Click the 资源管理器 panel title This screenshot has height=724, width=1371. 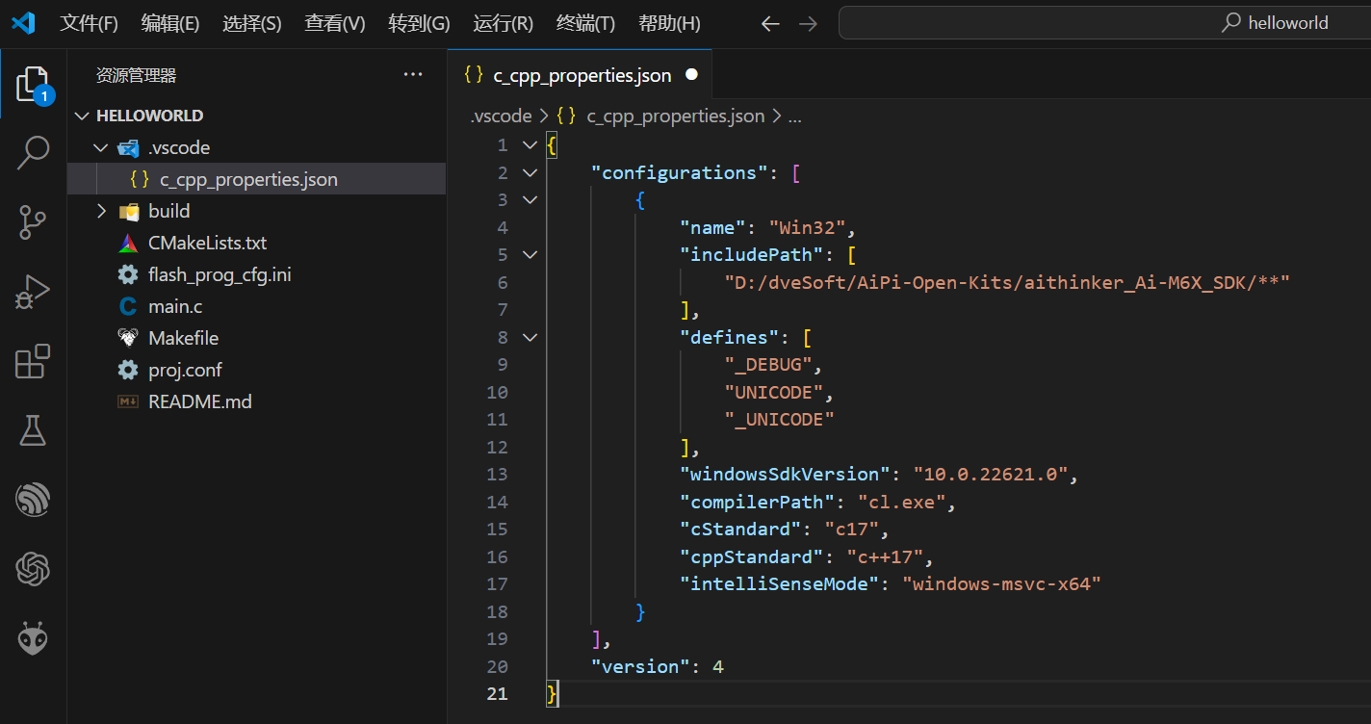(x=136, y=75)
